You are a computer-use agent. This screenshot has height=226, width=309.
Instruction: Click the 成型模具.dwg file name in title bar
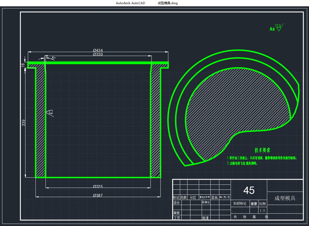(x=168, y=3)
